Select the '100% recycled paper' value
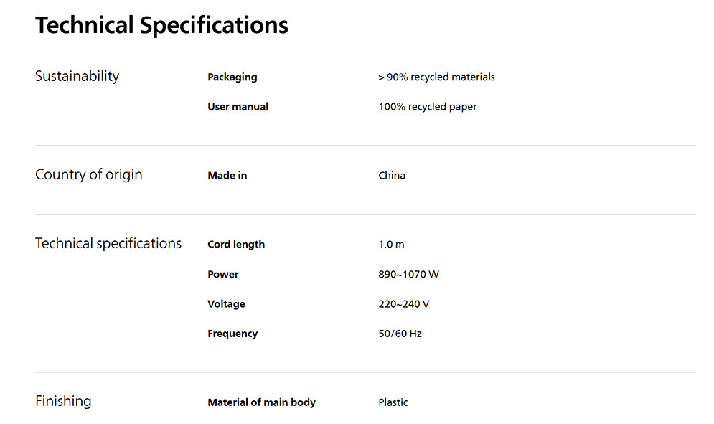The image size is (714, 424). [428, 107]
